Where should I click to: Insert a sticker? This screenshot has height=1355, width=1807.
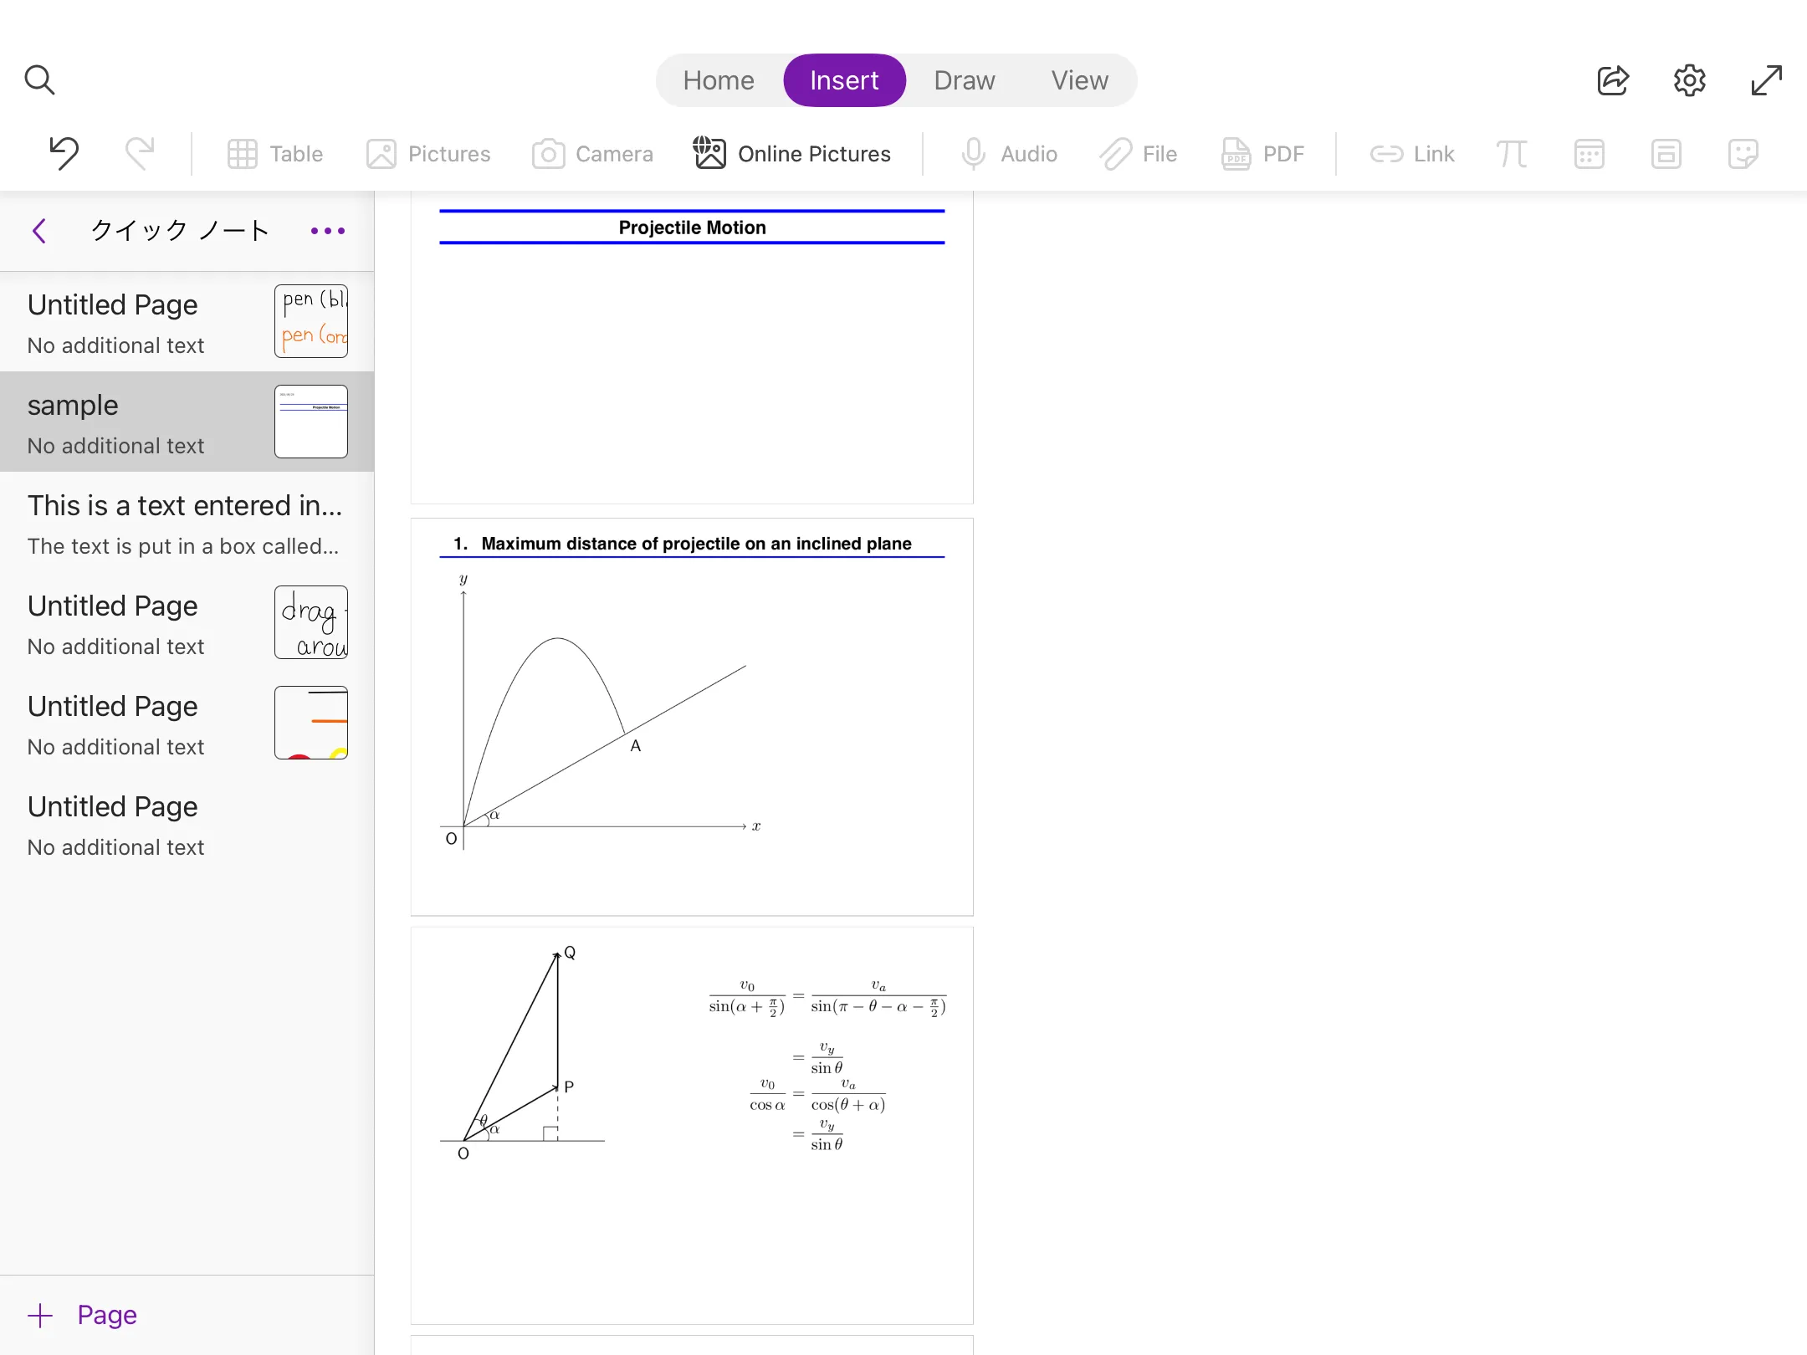point(1743,154)
